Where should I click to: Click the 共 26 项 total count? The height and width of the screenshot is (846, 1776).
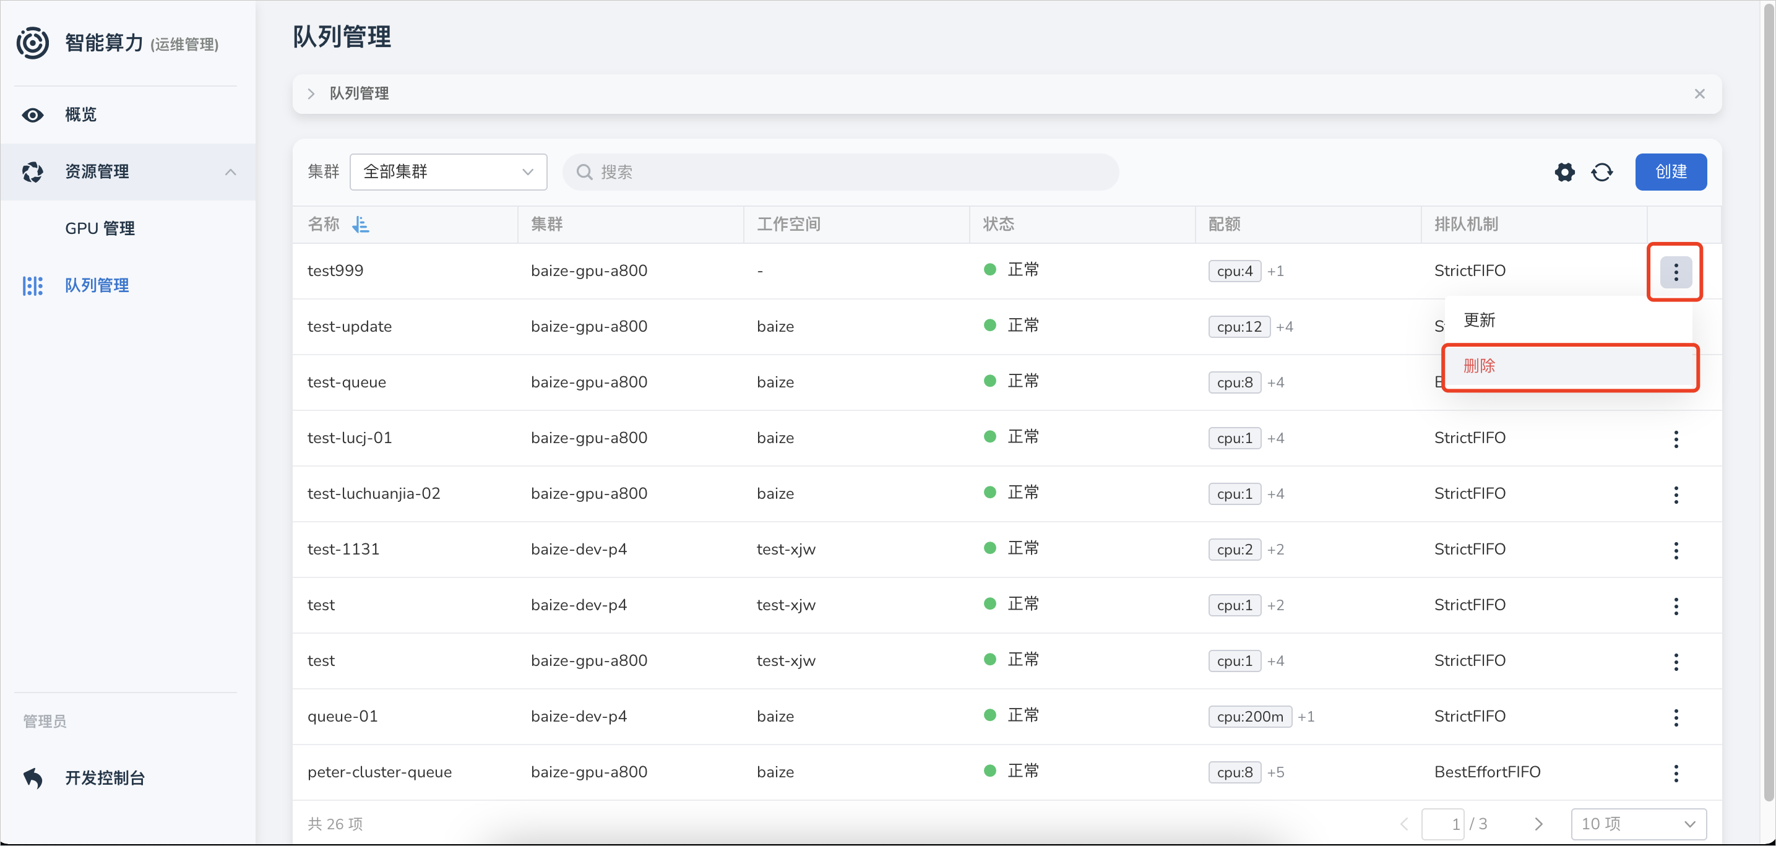click(x=335, y=824)
